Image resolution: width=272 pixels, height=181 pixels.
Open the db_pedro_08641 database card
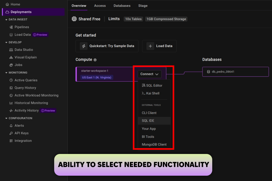[x=235, y=72]
